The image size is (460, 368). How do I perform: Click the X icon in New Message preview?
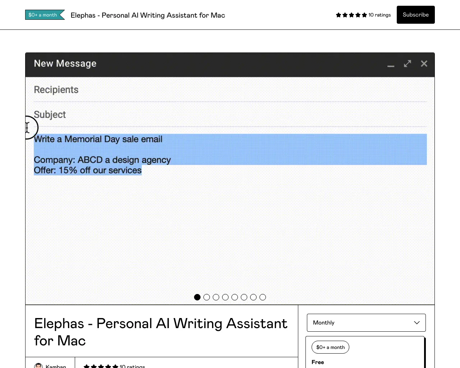click(x=424, y=64)
